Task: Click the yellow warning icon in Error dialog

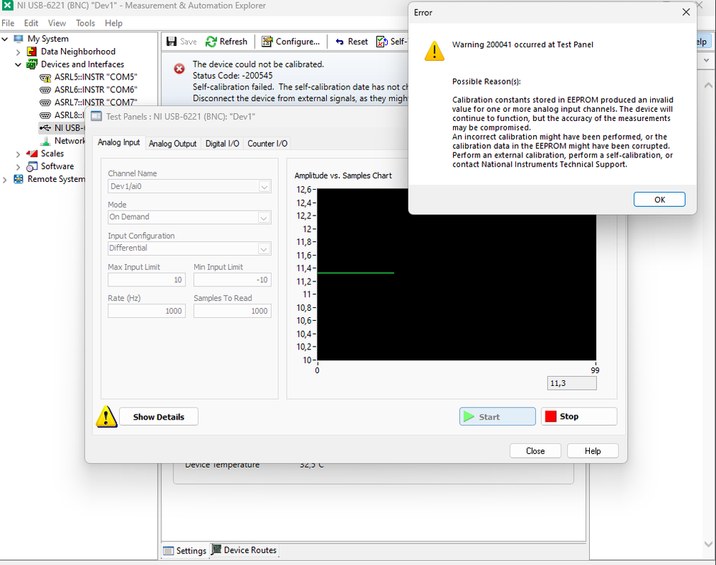Action: tap(434, 51)
